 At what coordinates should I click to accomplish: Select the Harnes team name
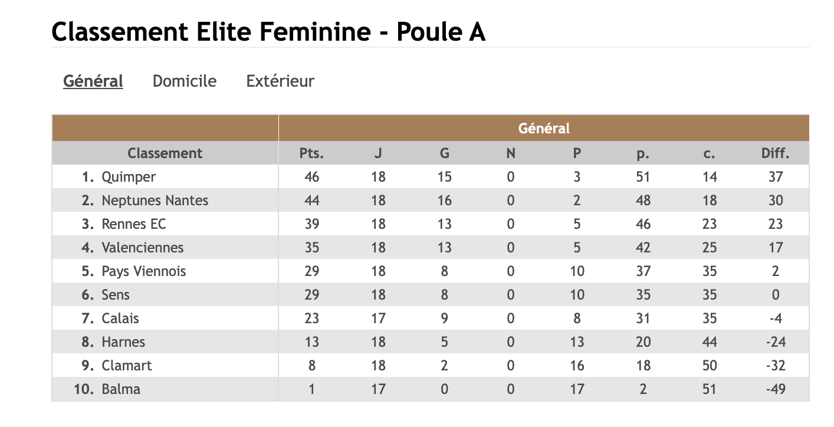[x=123, y=342]
